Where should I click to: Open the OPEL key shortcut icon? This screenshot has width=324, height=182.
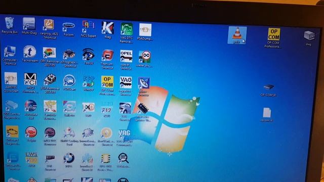point(126,56)
